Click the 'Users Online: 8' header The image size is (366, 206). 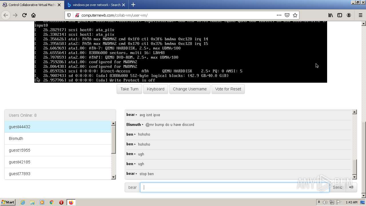(x=60, y=115)
